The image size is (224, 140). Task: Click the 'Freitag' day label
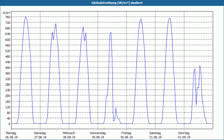point(126,133)
